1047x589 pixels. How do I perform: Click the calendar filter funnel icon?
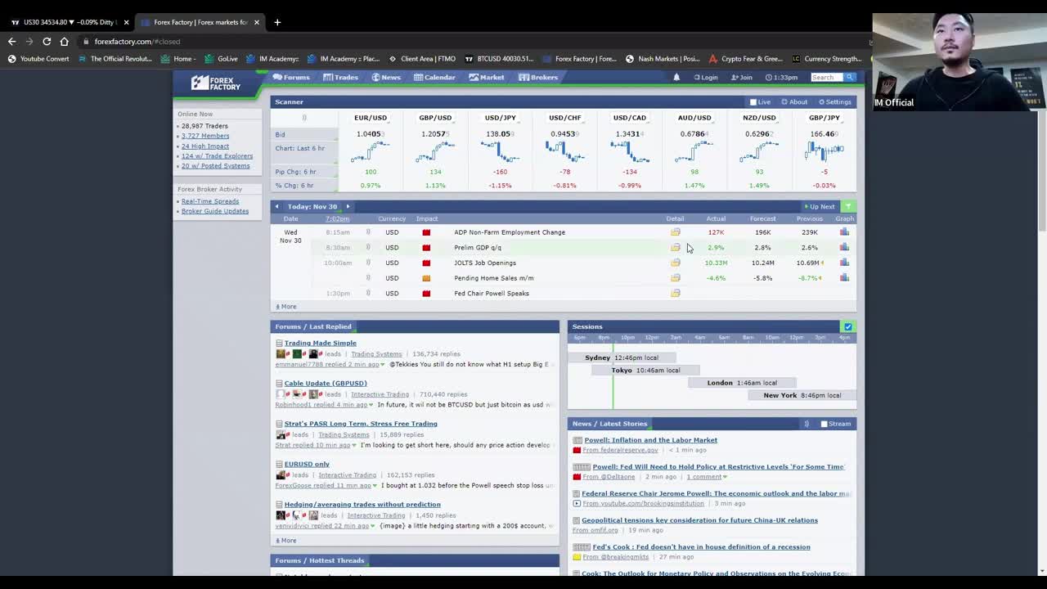coord(848,206)
